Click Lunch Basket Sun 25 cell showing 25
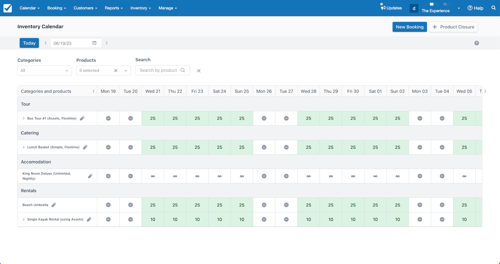This screenshot has width=500, height=264. click(242, 147)
